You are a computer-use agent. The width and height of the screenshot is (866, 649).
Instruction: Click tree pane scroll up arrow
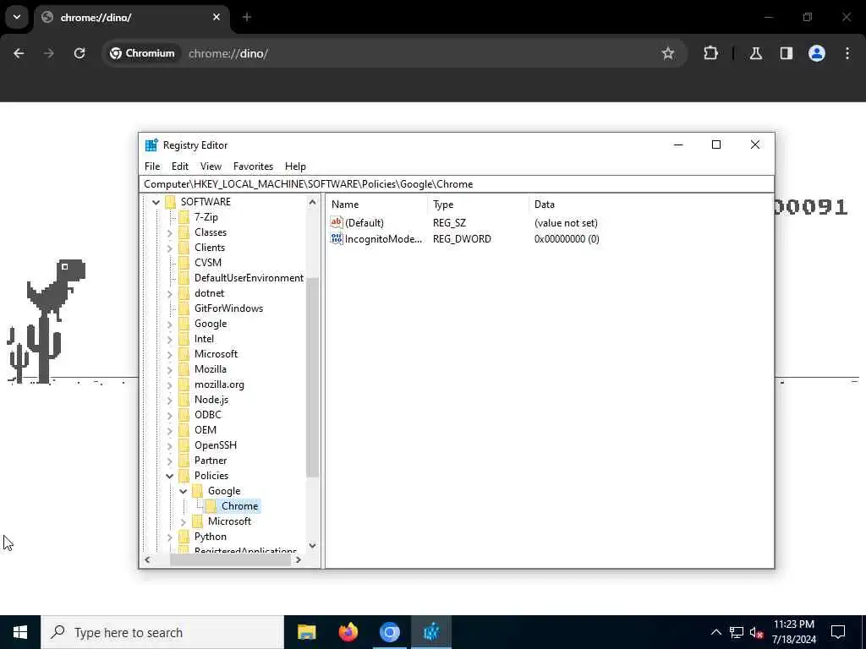pos(313,202)
